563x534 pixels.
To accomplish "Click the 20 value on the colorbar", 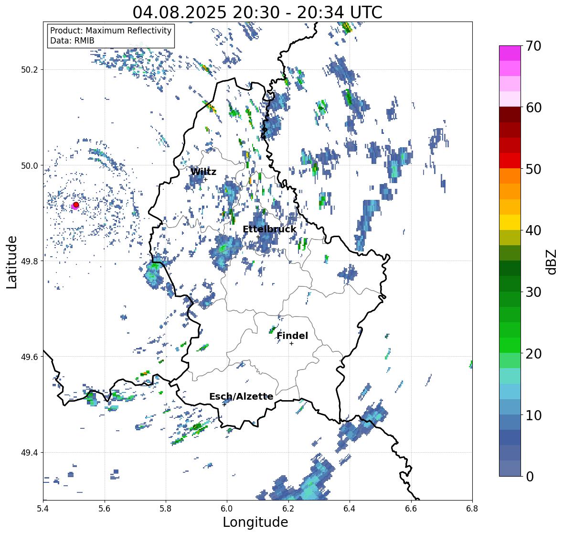I will pos(533,354).
